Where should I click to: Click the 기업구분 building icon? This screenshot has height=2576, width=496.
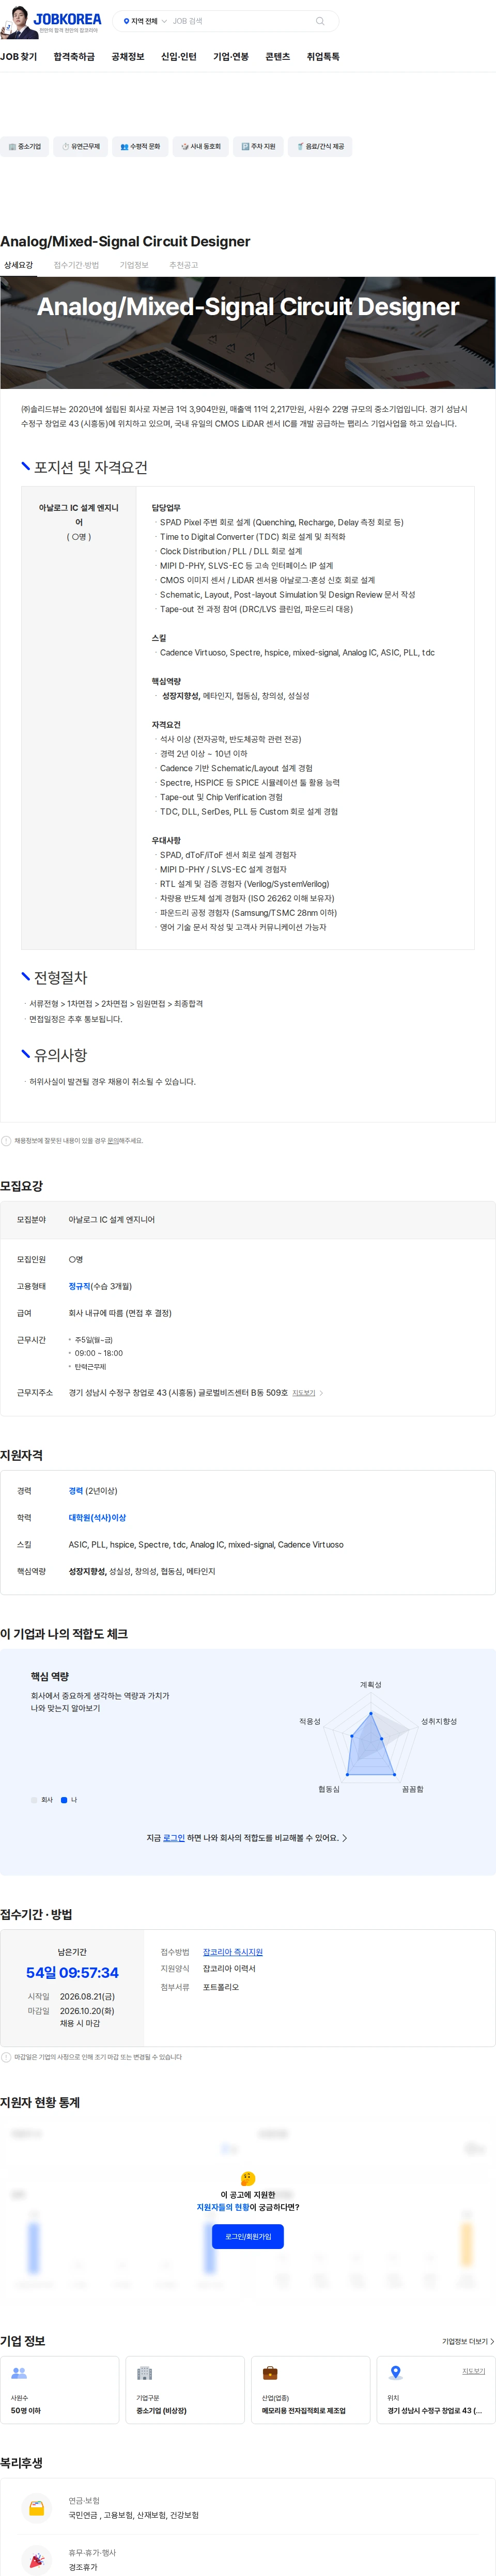144,2373
